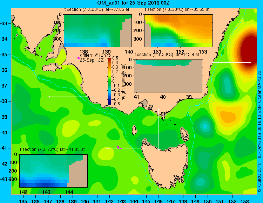Viewport: 263px width, 203px height.
Task: Click the 135 longitude axis label
Action: [x=23, y=201]
